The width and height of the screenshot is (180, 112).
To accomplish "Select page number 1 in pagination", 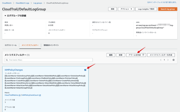I will 164,60.
